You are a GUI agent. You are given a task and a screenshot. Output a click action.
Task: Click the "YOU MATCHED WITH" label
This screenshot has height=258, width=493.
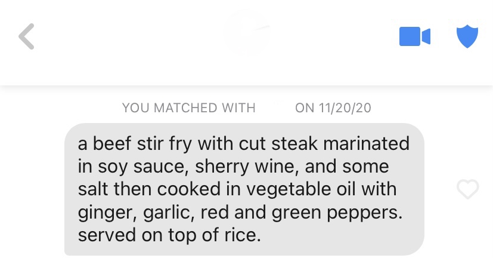(188, 108)
